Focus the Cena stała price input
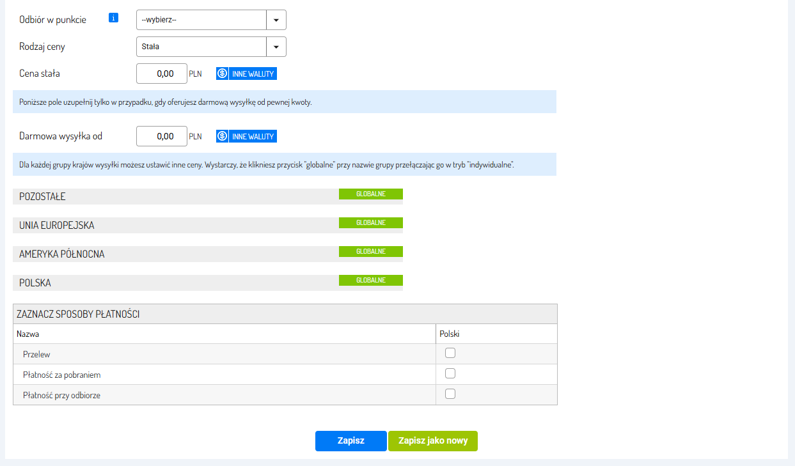Screen dimensions: 795x466 tap(162, 74)
